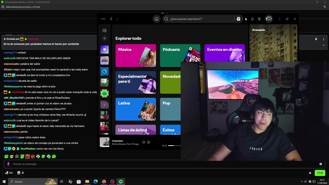
Task: Select the first green emote in quick row
Action: 6,156
